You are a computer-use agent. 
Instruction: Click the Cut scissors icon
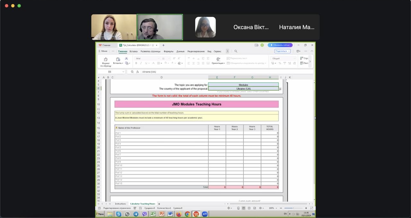pos(127,58)
